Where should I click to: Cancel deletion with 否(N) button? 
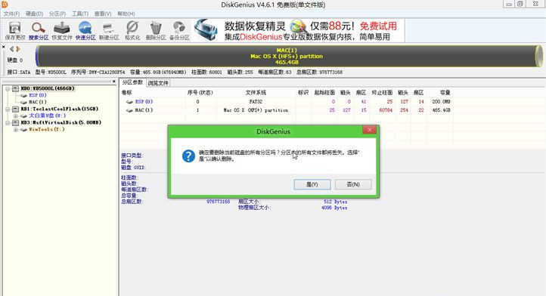353,184
